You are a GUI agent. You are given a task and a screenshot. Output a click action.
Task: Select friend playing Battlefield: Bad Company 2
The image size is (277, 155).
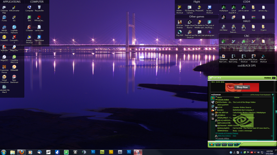(x=243, y=110)
